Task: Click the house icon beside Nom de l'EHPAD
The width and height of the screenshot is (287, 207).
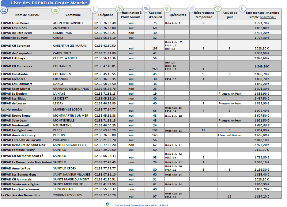Action: pos(4,10)
